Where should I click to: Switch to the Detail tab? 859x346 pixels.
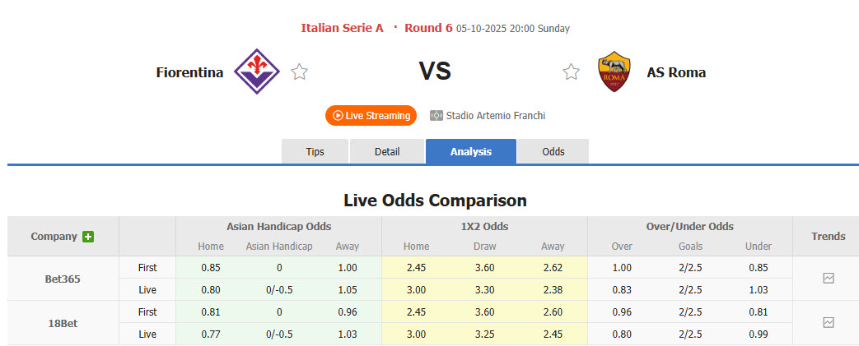click(x=387, y=152)
